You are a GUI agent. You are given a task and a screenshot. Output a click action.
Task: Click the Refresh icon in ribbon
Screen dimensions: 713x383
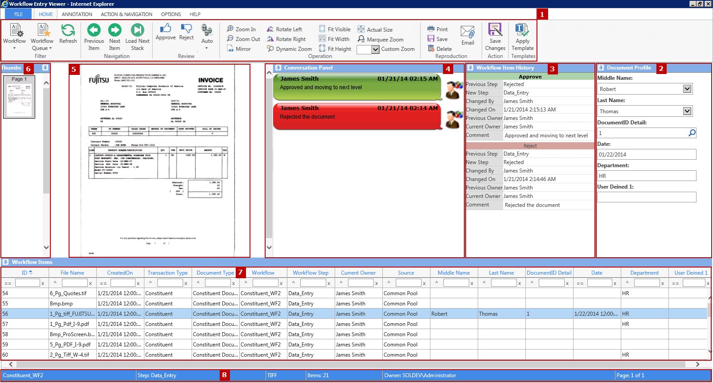pyautogui.click(x=68, y=30)
